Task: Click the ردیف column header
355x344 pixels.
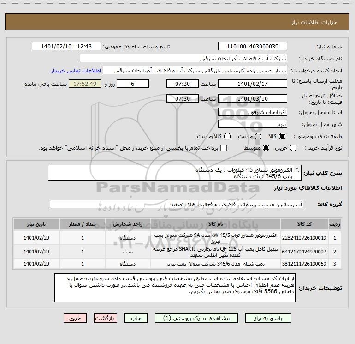Action: pos(335,224)
